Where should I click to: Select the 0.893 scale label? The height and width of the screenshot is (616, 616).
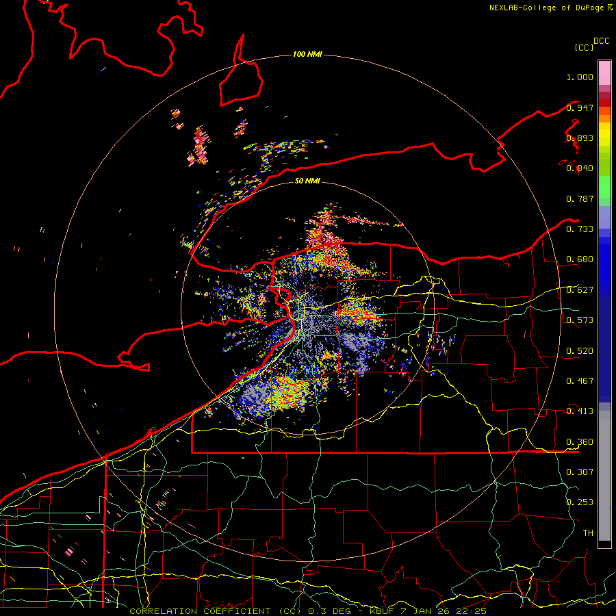(580, 138)
